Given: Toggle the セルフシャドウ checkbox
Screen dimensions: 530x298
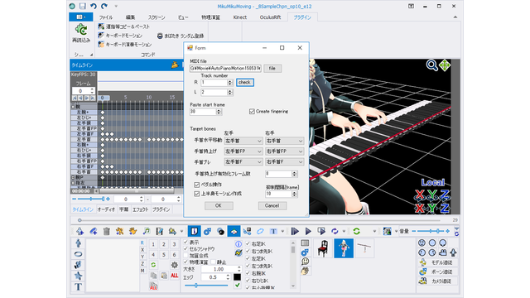Looking at the screenshot, I should (185, 248).
